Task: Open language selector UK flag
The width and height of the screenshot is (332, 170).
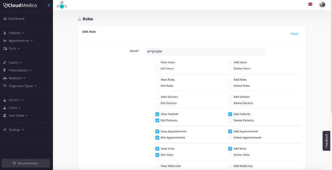Action: point(310,4)
